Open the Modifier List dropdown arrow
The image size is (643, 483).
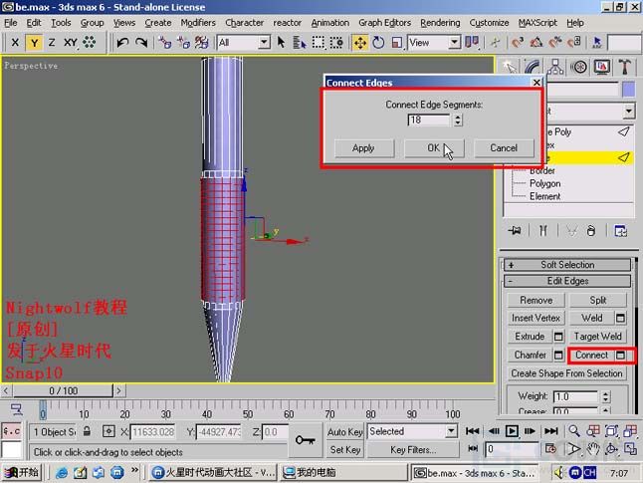629,112
